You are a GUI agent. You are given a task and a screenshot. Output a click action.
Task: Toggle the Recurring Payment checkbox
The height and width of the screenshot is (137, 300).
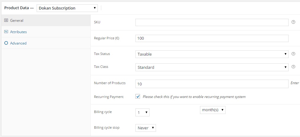pyautogui.click(x=138, y=96)
